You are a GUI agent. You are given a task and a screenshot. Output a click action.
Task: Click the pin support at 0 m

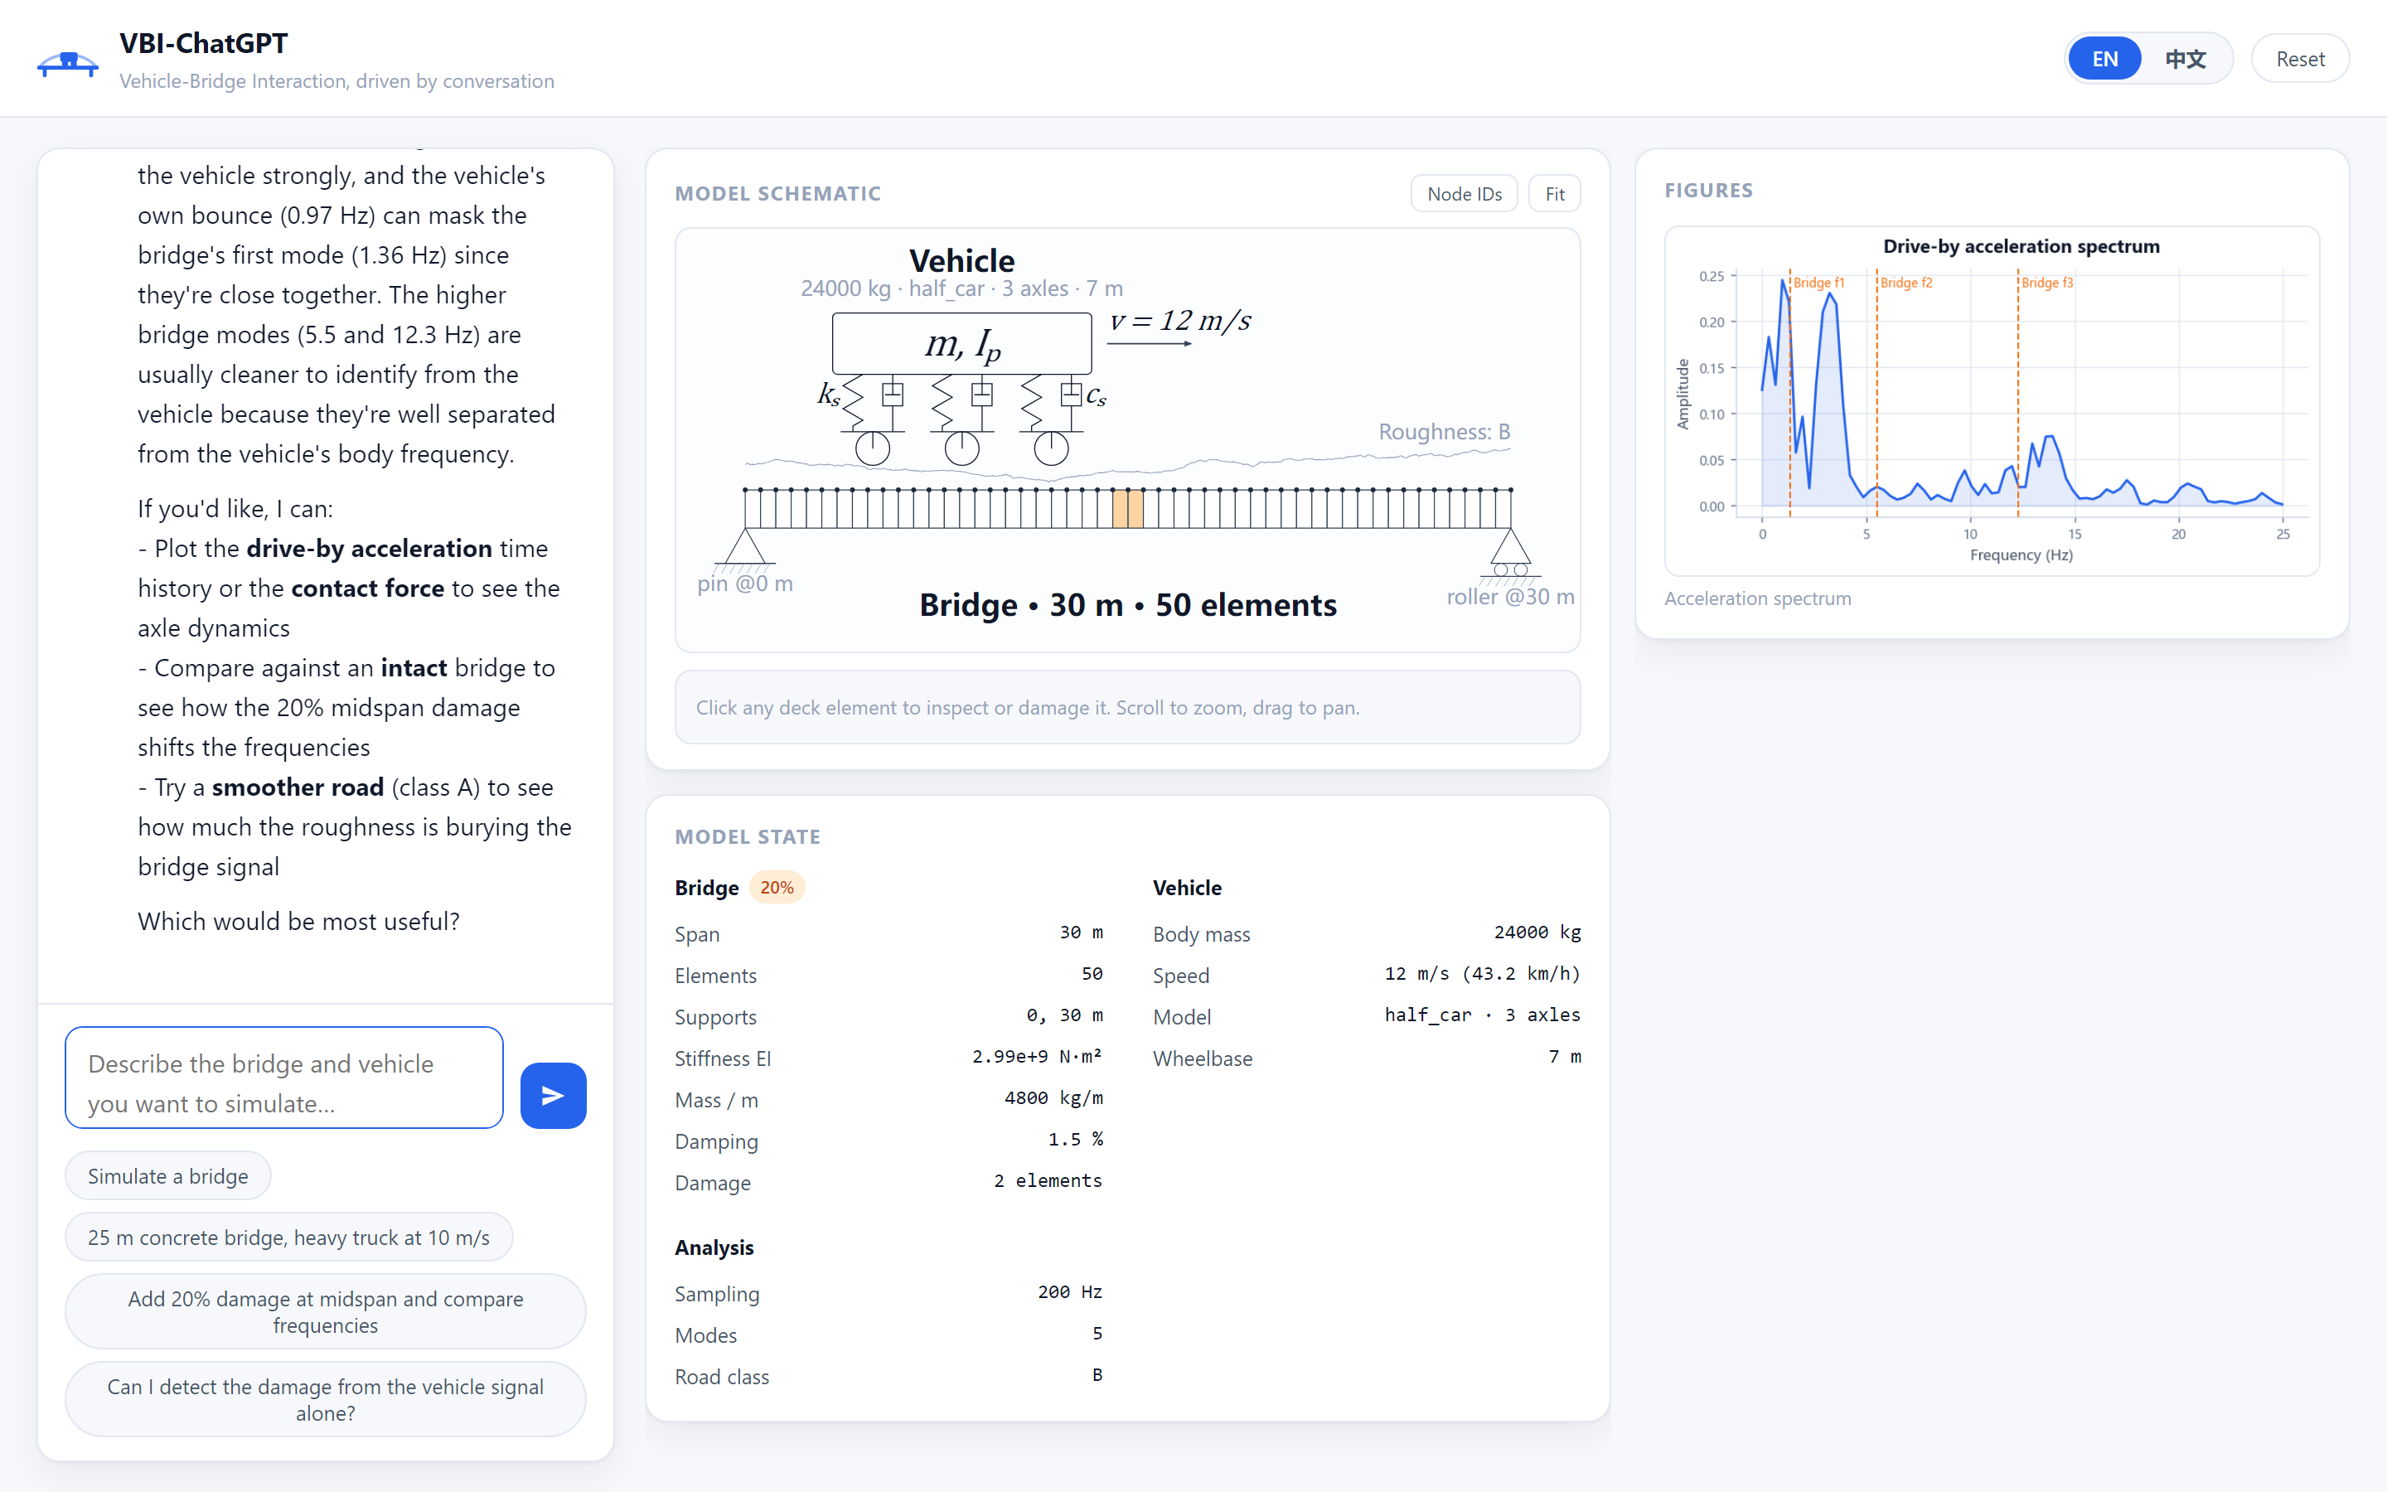tap(745, 550)
